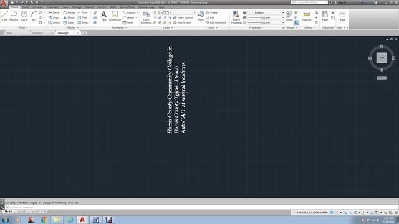Viewport: 399px width, 224px height.
Task: Activate the Scale command
Action: pyautogui.click(x=69, y=22)
